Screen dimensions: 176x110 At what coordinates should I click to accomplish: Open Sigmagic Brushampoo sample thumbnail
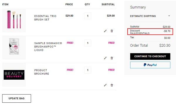point(14,48)
